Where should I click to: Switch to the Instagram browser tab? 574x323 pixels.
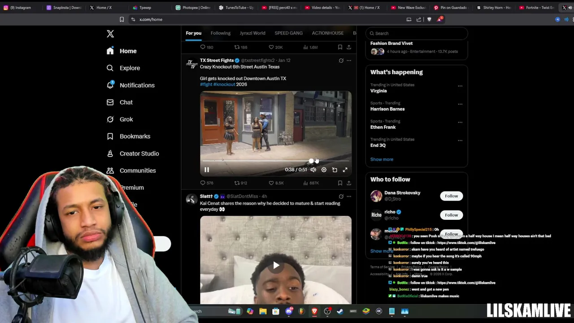[20, 8]
